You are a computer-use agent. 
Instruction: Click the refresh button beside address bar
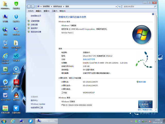point(120,6)
